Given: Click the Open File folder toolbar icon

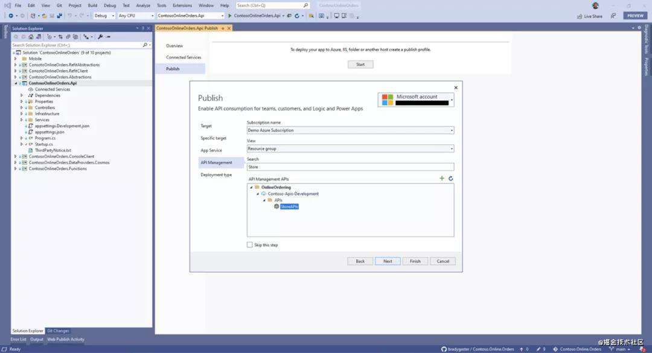Looking at the screenshot, I should 45,16.
